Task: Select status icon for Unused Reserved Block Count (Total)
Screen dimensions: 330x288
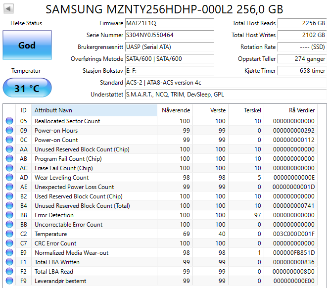Action: (9, 206)
